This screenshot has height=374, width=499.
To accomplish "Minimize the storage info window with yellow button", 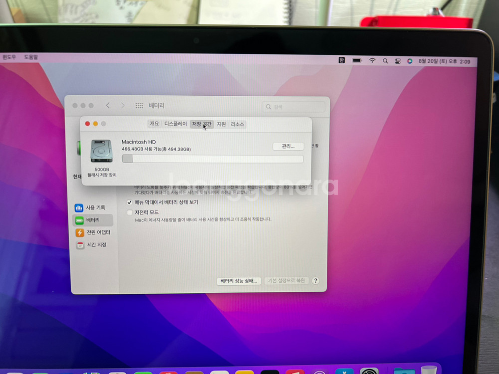I will pyautogui.click(x=95, y=123).
